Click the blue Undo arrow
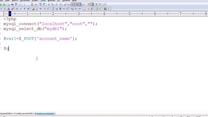This screenshot has height=117, width=208. (40, 5)
